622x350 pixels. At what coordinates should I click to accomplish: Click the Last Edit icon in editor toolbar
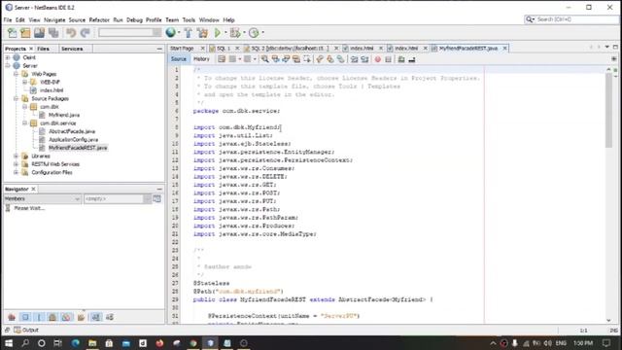(x=222, y=59)
